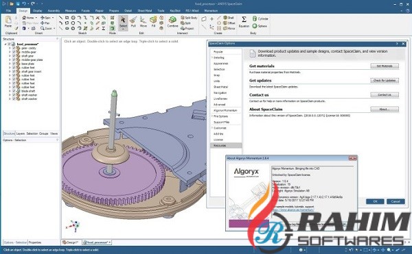Close the About Algoryx Momentum dialog

353,158
